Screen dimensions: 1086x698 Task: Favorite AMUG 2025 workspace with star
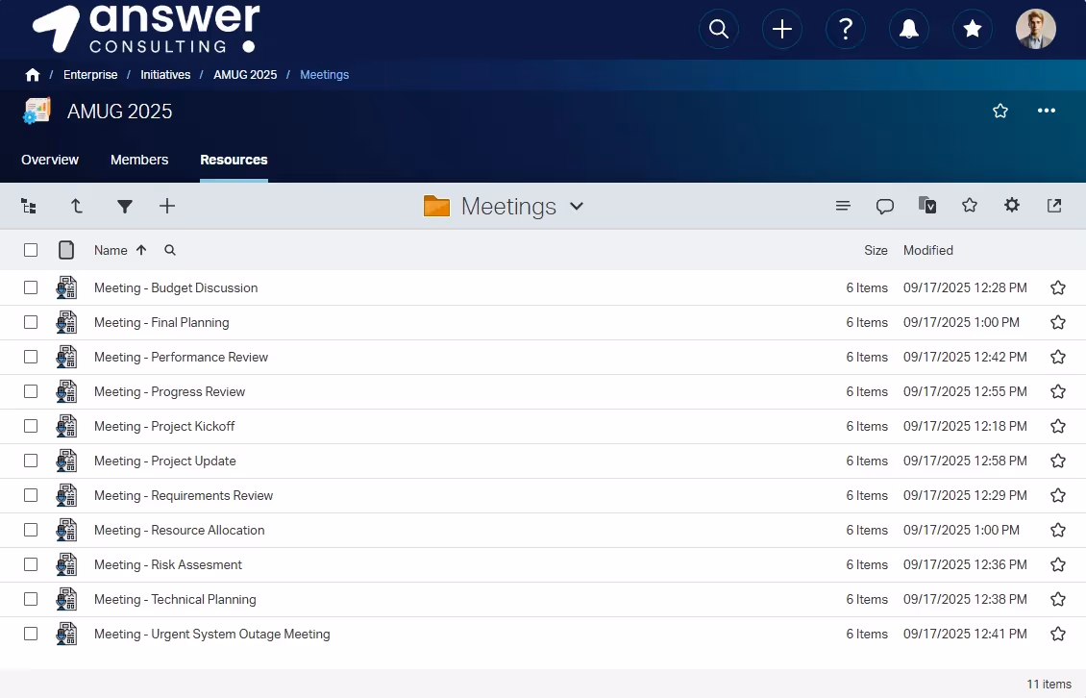(1000, 111)
